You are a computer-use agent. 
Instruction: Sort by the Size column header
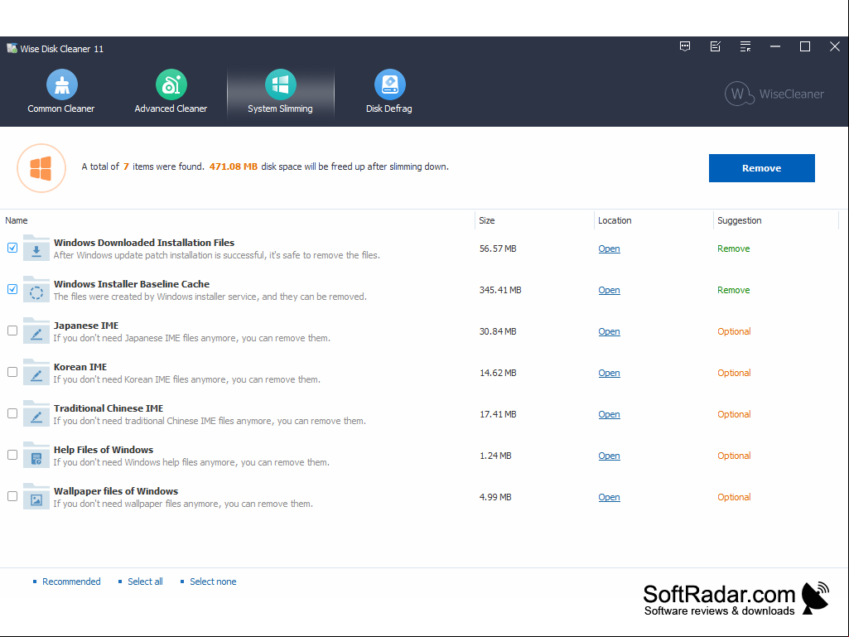coord(487,220)
